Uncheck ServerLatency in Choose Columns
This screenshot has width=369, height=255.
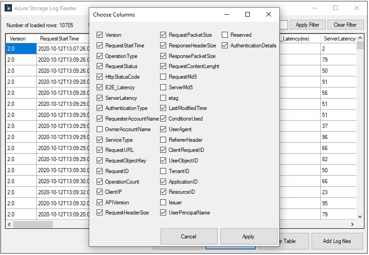coord(99,98)
